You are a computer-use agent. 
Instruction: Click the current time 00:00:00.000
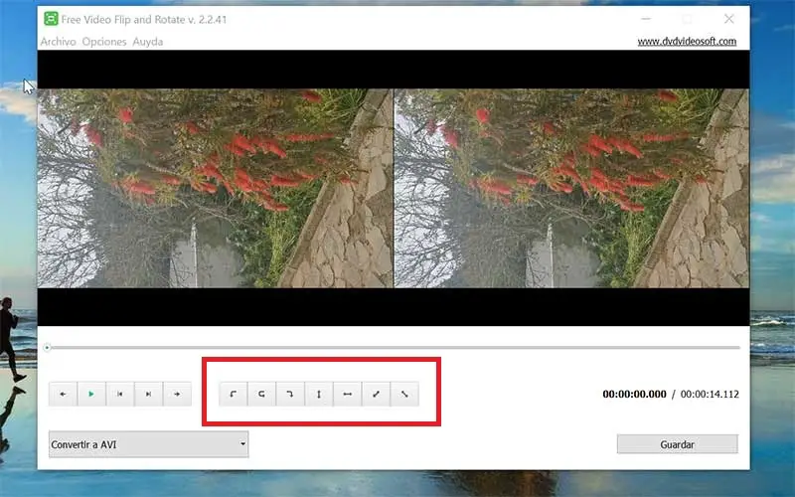[634, 394]
